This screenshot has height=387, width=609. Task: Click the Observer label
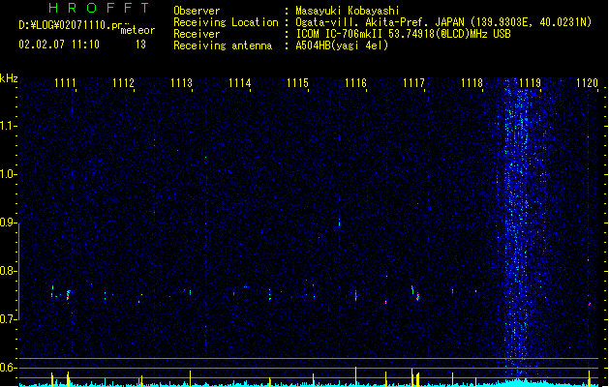(x=197, y=11)
